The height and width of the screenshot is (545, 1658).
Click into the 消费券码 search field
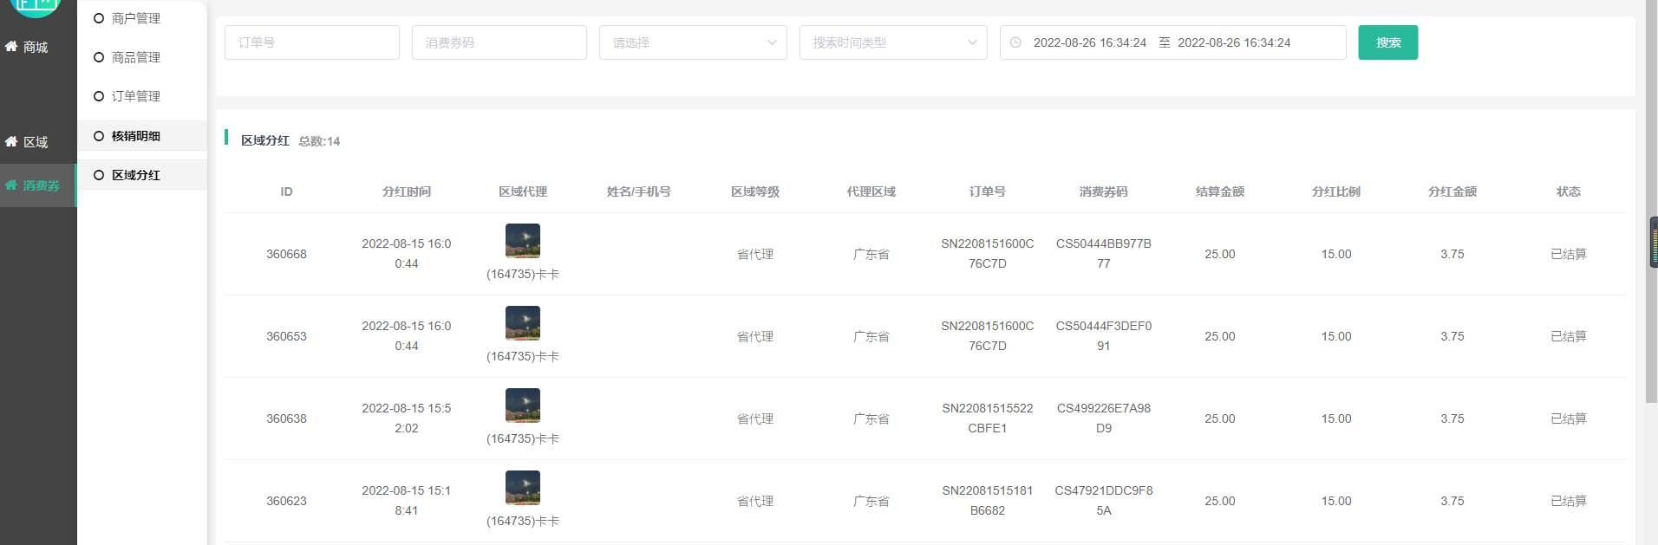[x=499, y=42]
